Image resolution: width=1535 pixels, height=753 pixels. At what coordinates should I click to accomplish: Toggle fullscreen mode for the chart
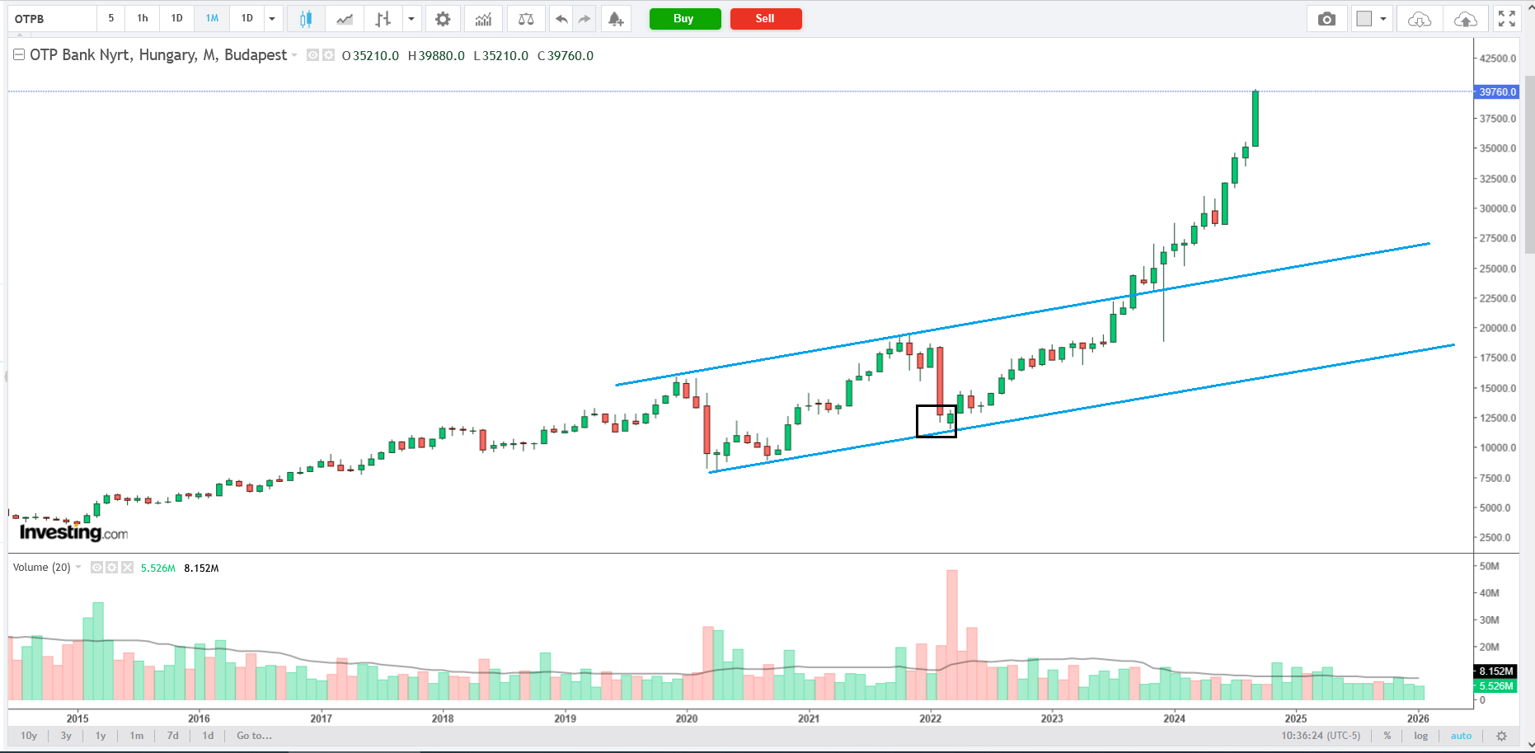click(1507, 19)
